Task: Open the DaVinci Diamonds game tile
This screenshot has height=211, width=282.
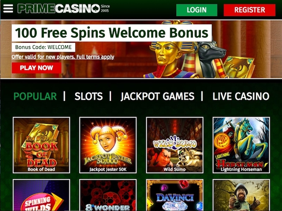Action: coord(174,195)
